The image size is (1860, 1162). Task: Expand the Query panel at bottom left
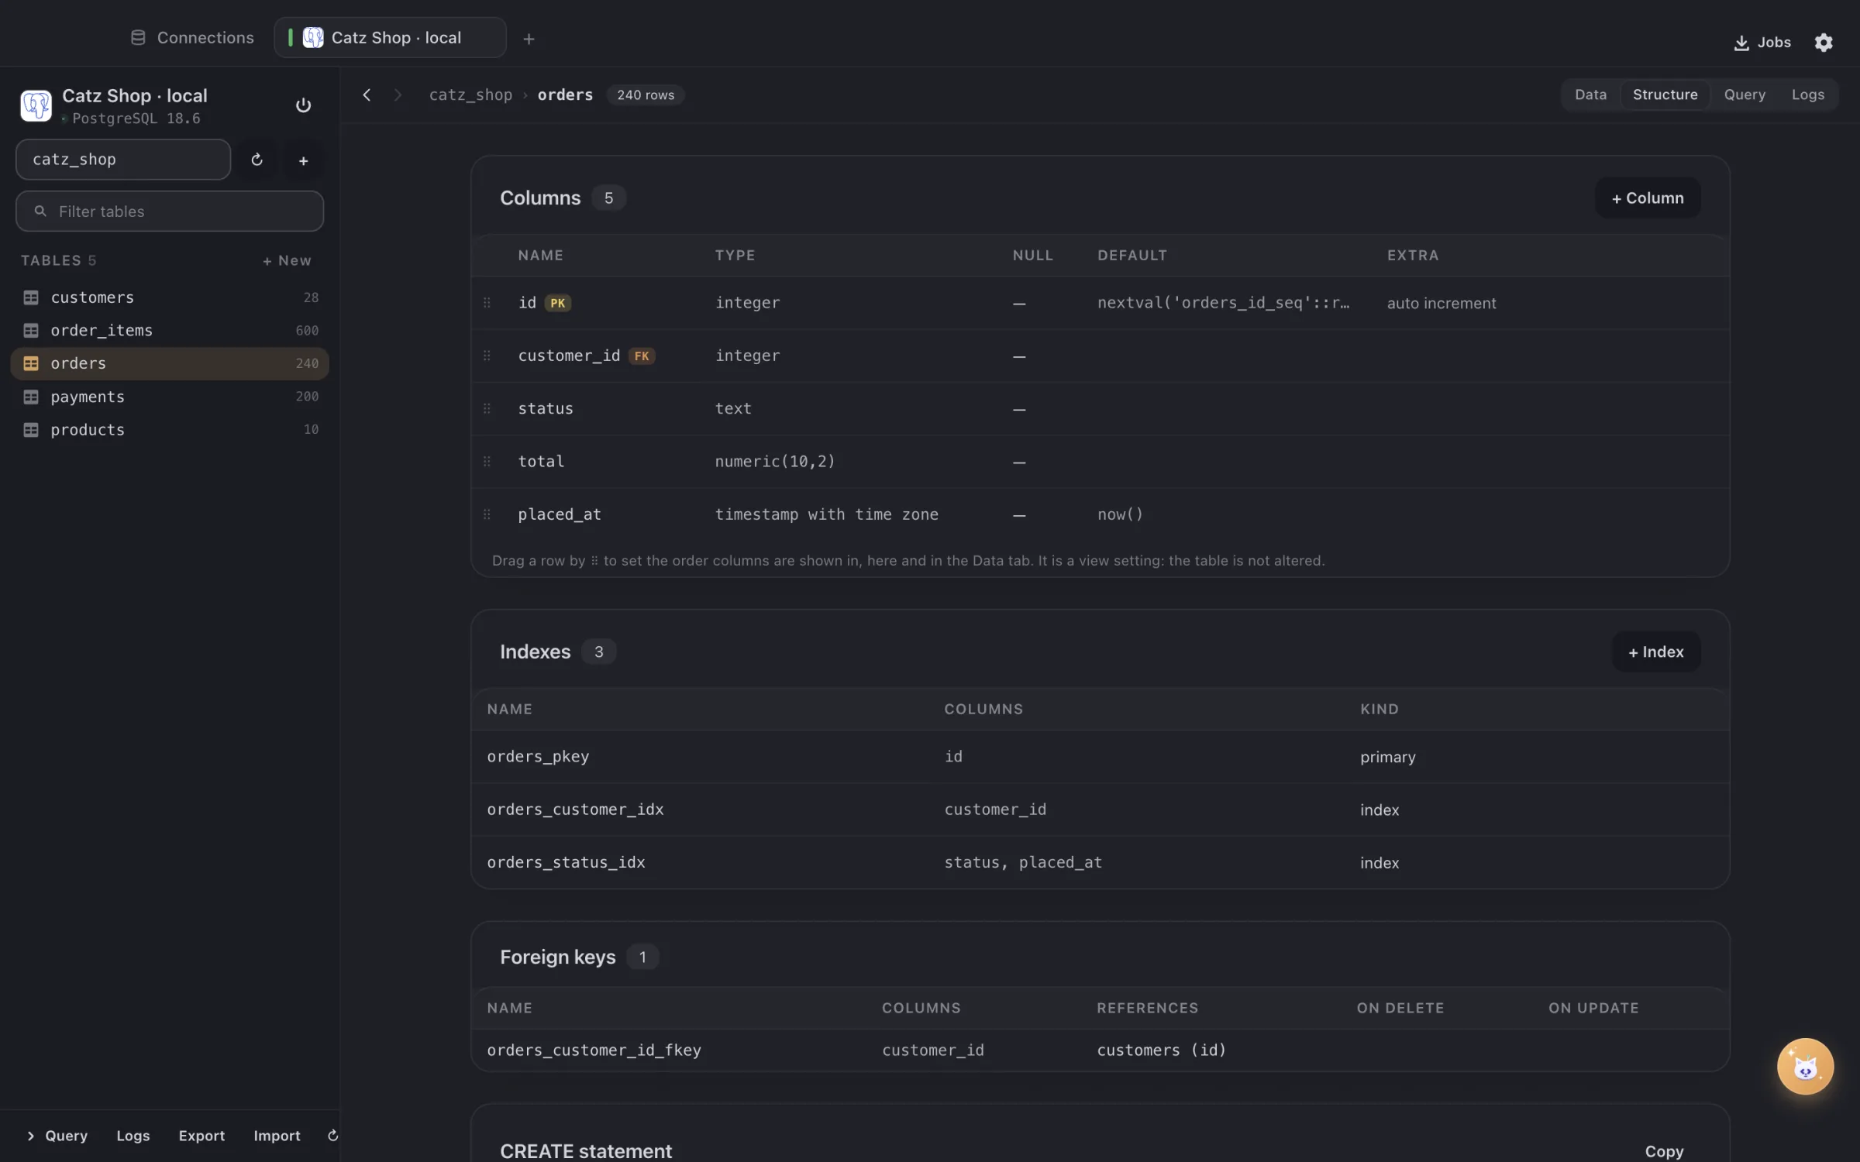pos(57,1136)
